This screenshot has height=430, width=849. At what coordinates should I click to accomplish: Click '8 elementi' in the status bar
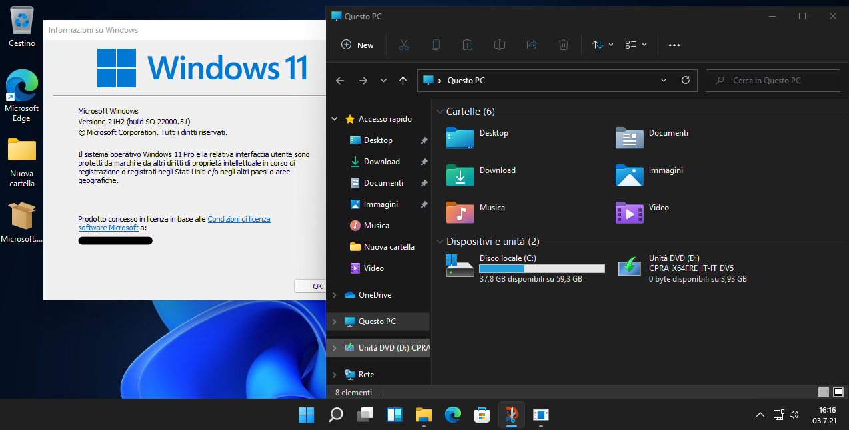[x=353, y=393]
